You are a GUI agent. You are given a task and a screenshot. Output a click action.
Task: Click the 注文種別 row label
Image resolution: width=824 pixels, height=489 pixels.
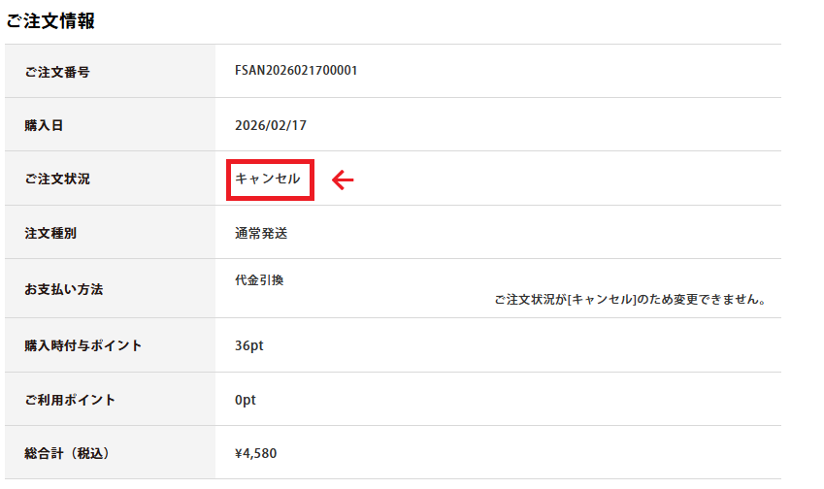point(50,233)
